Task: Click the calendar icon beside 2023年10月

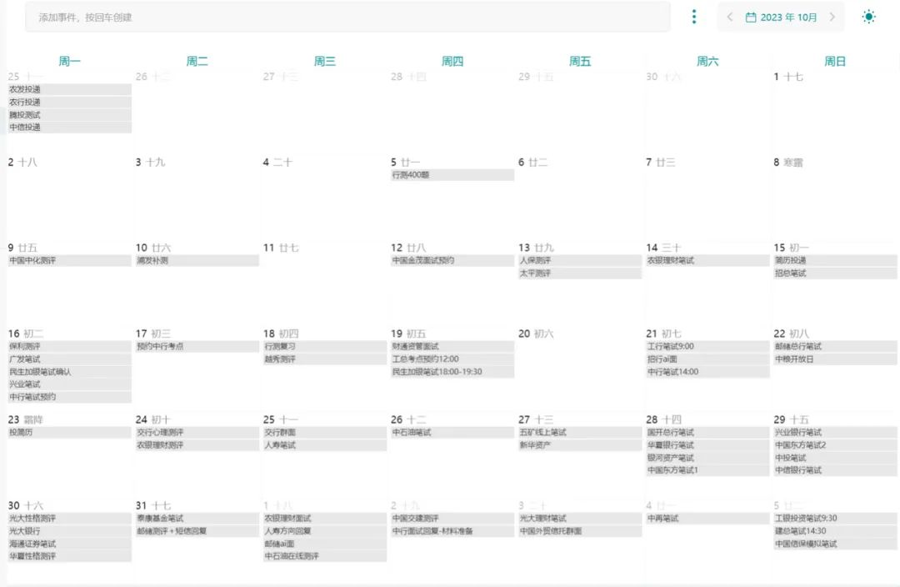Action: pyautogui.click(x=751, y=17)
